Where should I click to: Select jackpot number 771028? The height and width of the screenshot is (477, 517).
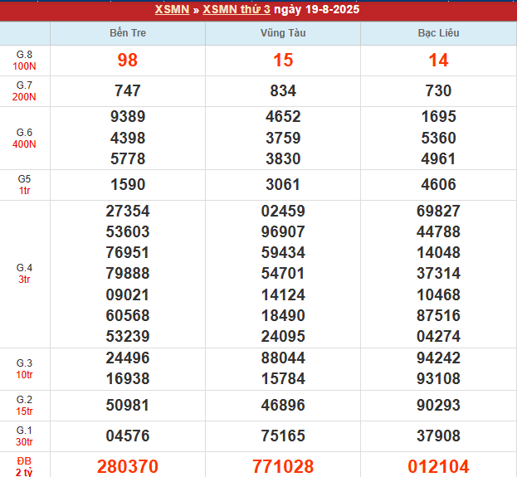point(283,466)
